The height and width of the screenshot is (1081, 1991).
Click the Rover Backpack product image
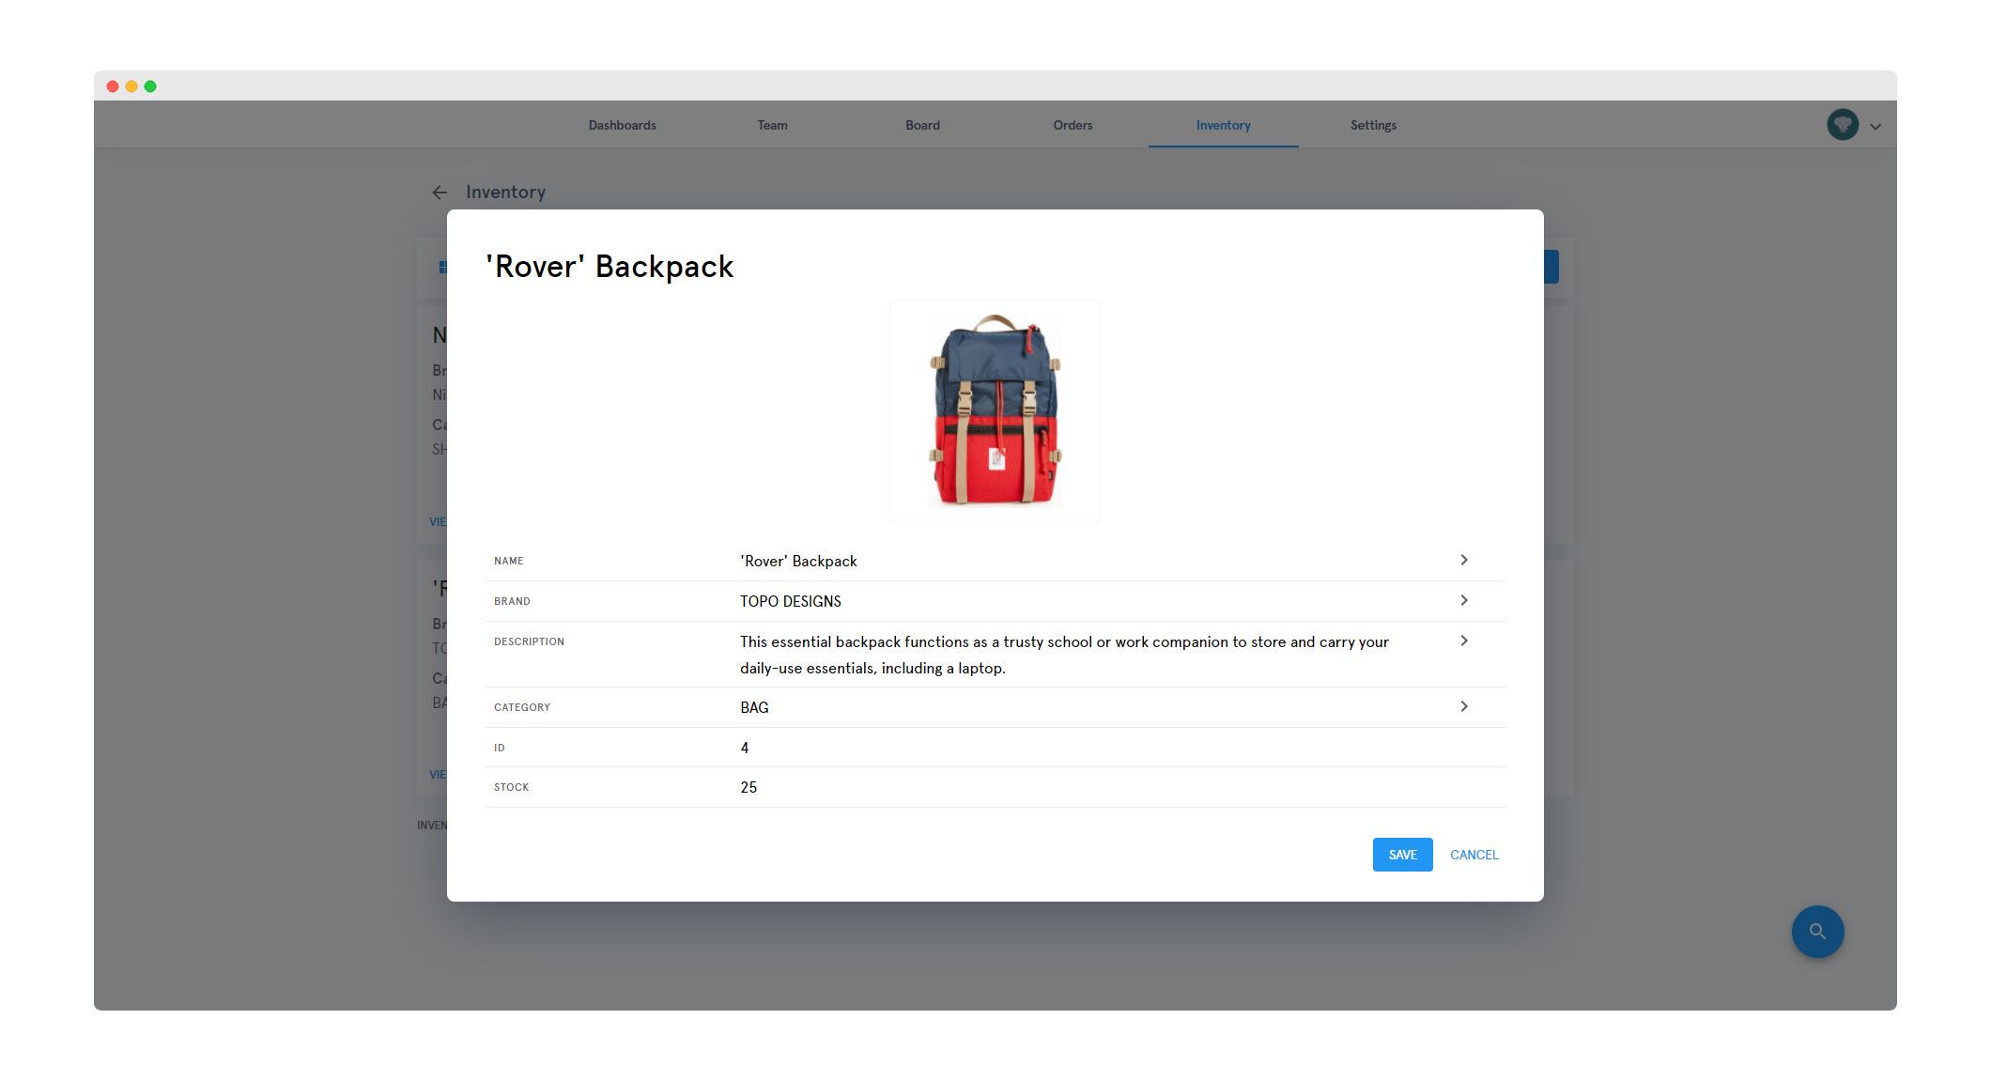click(995, 411)
